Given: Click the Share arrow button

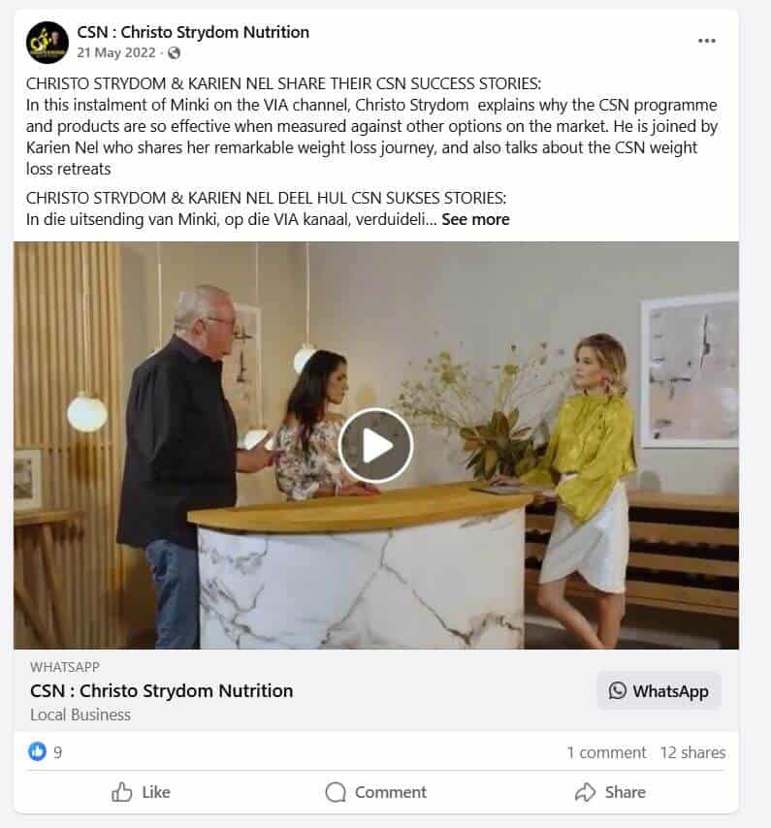Looking at the screenshot, I should click(x=610, y=792).
